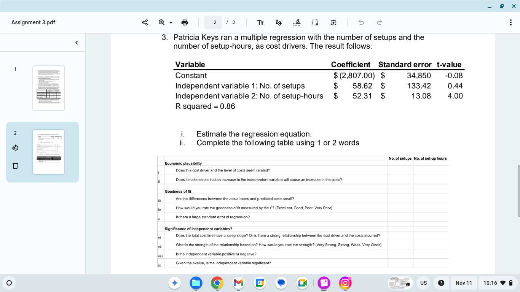Open the print dialog via the print icon
Screen dimensions: 520x292
point(184,22)
